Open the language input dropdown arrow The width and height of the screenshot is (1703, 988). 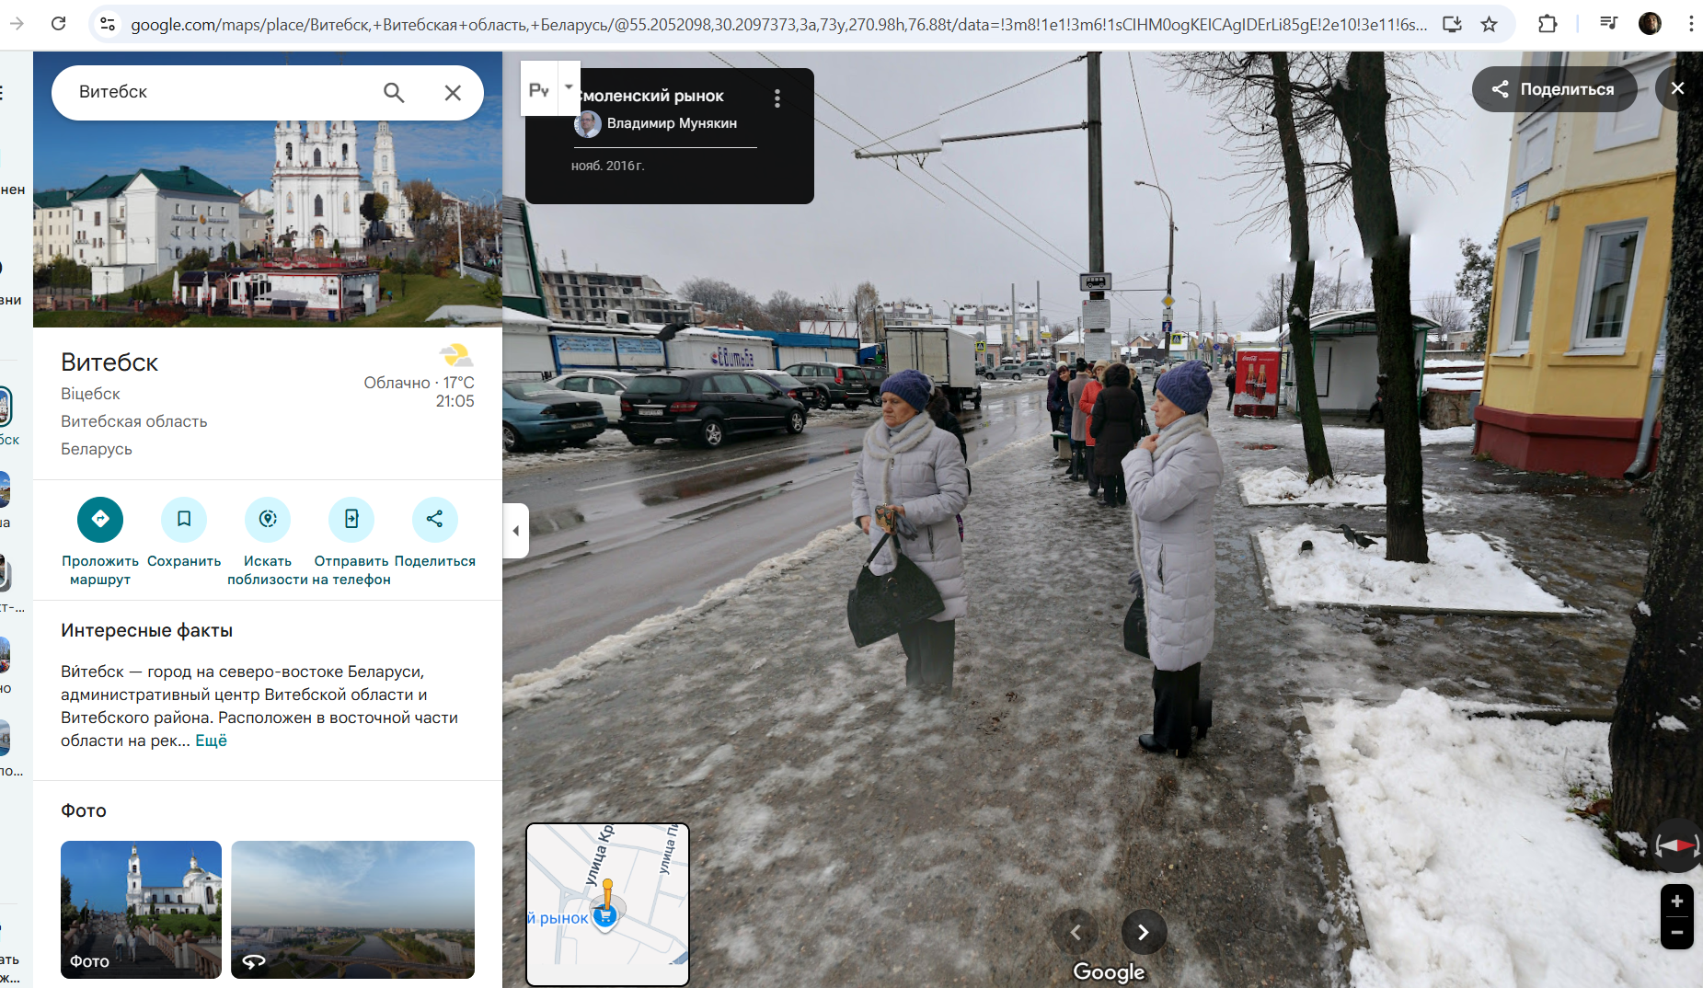[569, 87]
